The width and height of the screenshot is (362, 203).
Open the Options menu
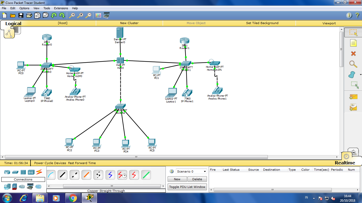click(x=24, y=8)
